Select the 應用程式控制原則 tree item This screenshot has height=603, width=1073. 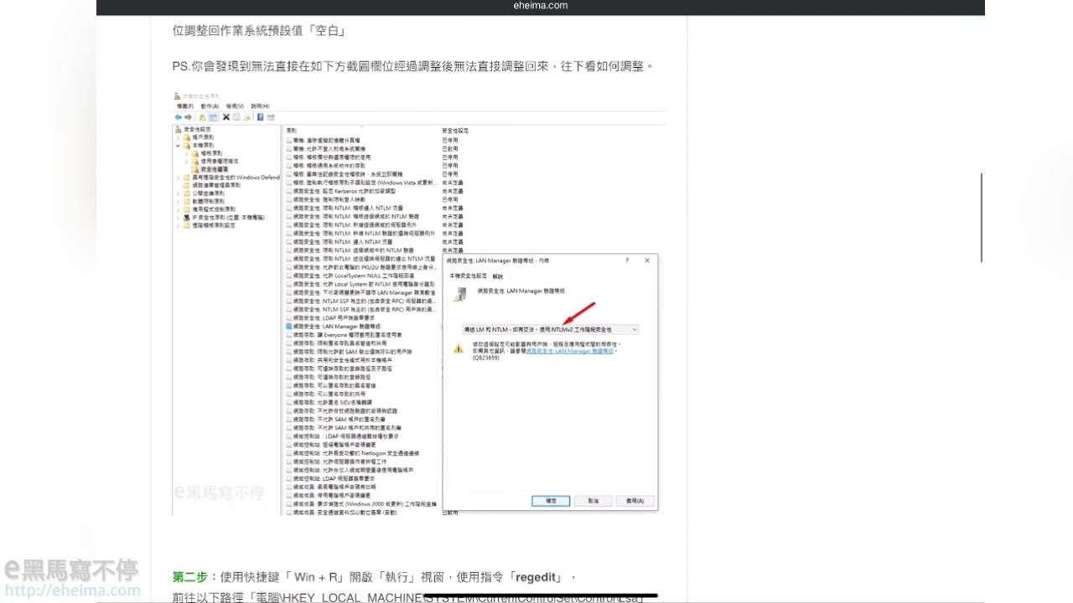pyautogui.click(x=213, y=209)
